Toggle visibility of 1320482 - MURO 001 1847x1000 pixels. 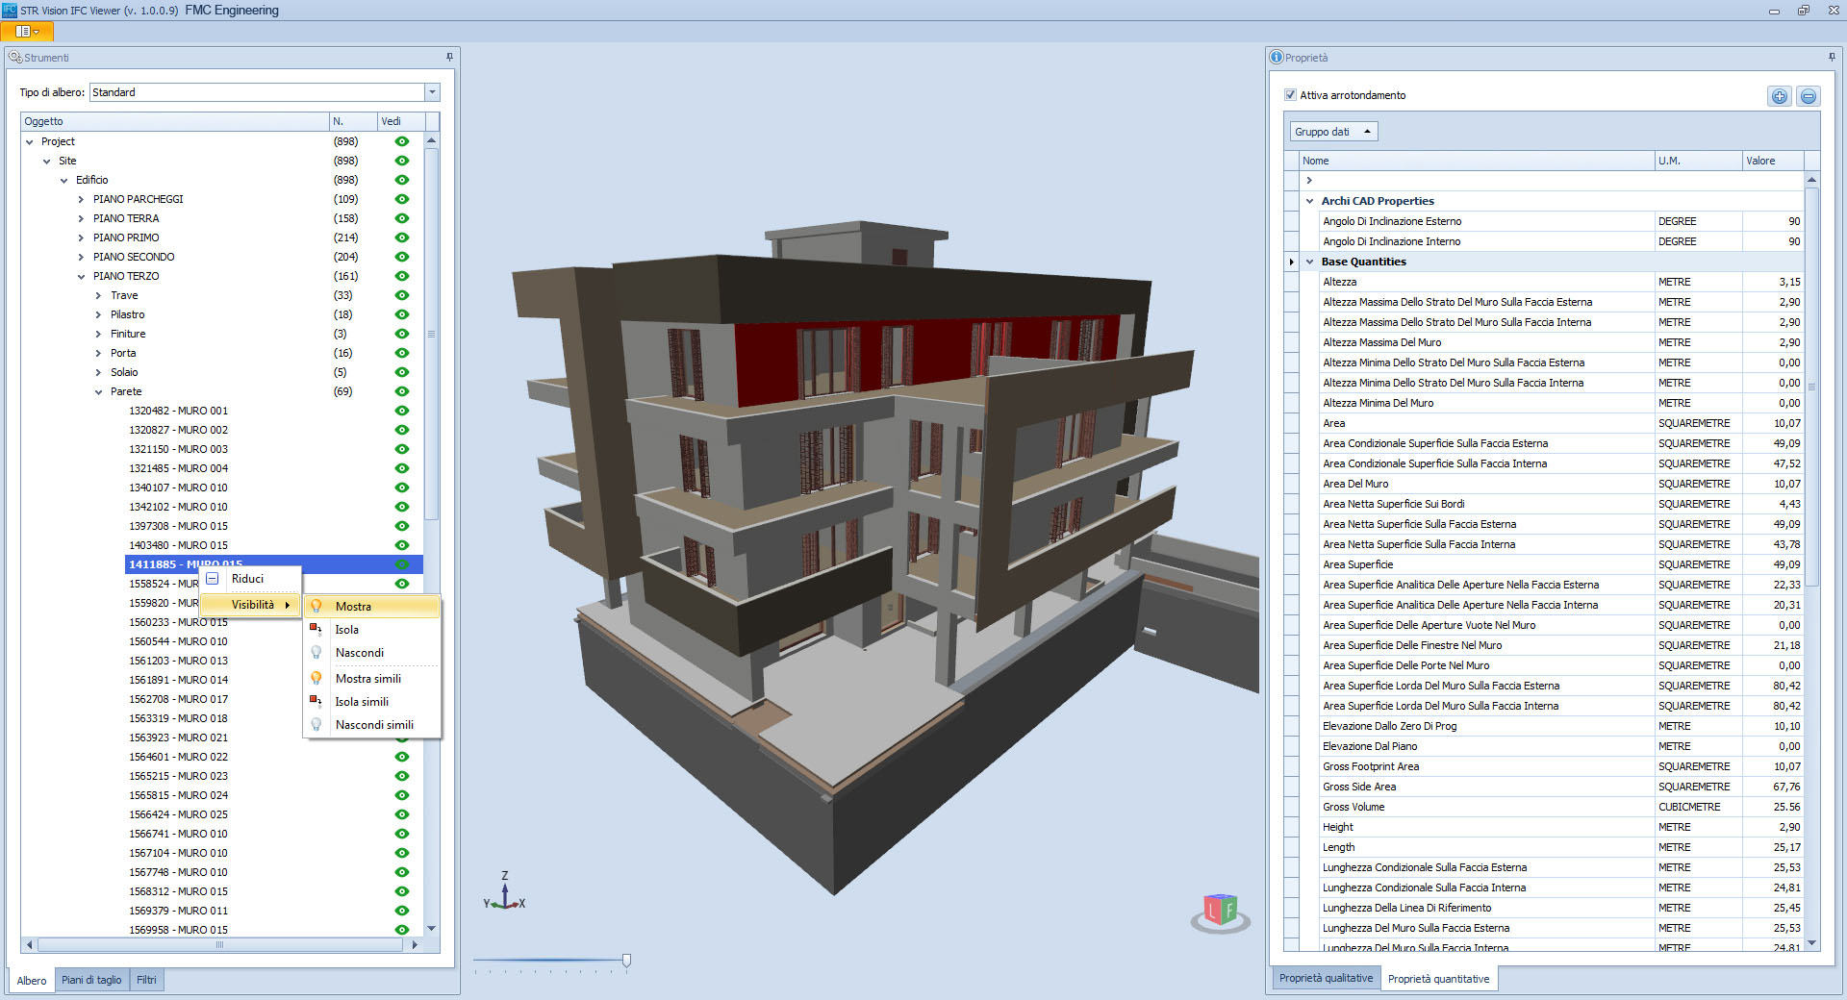coord(402,411)
